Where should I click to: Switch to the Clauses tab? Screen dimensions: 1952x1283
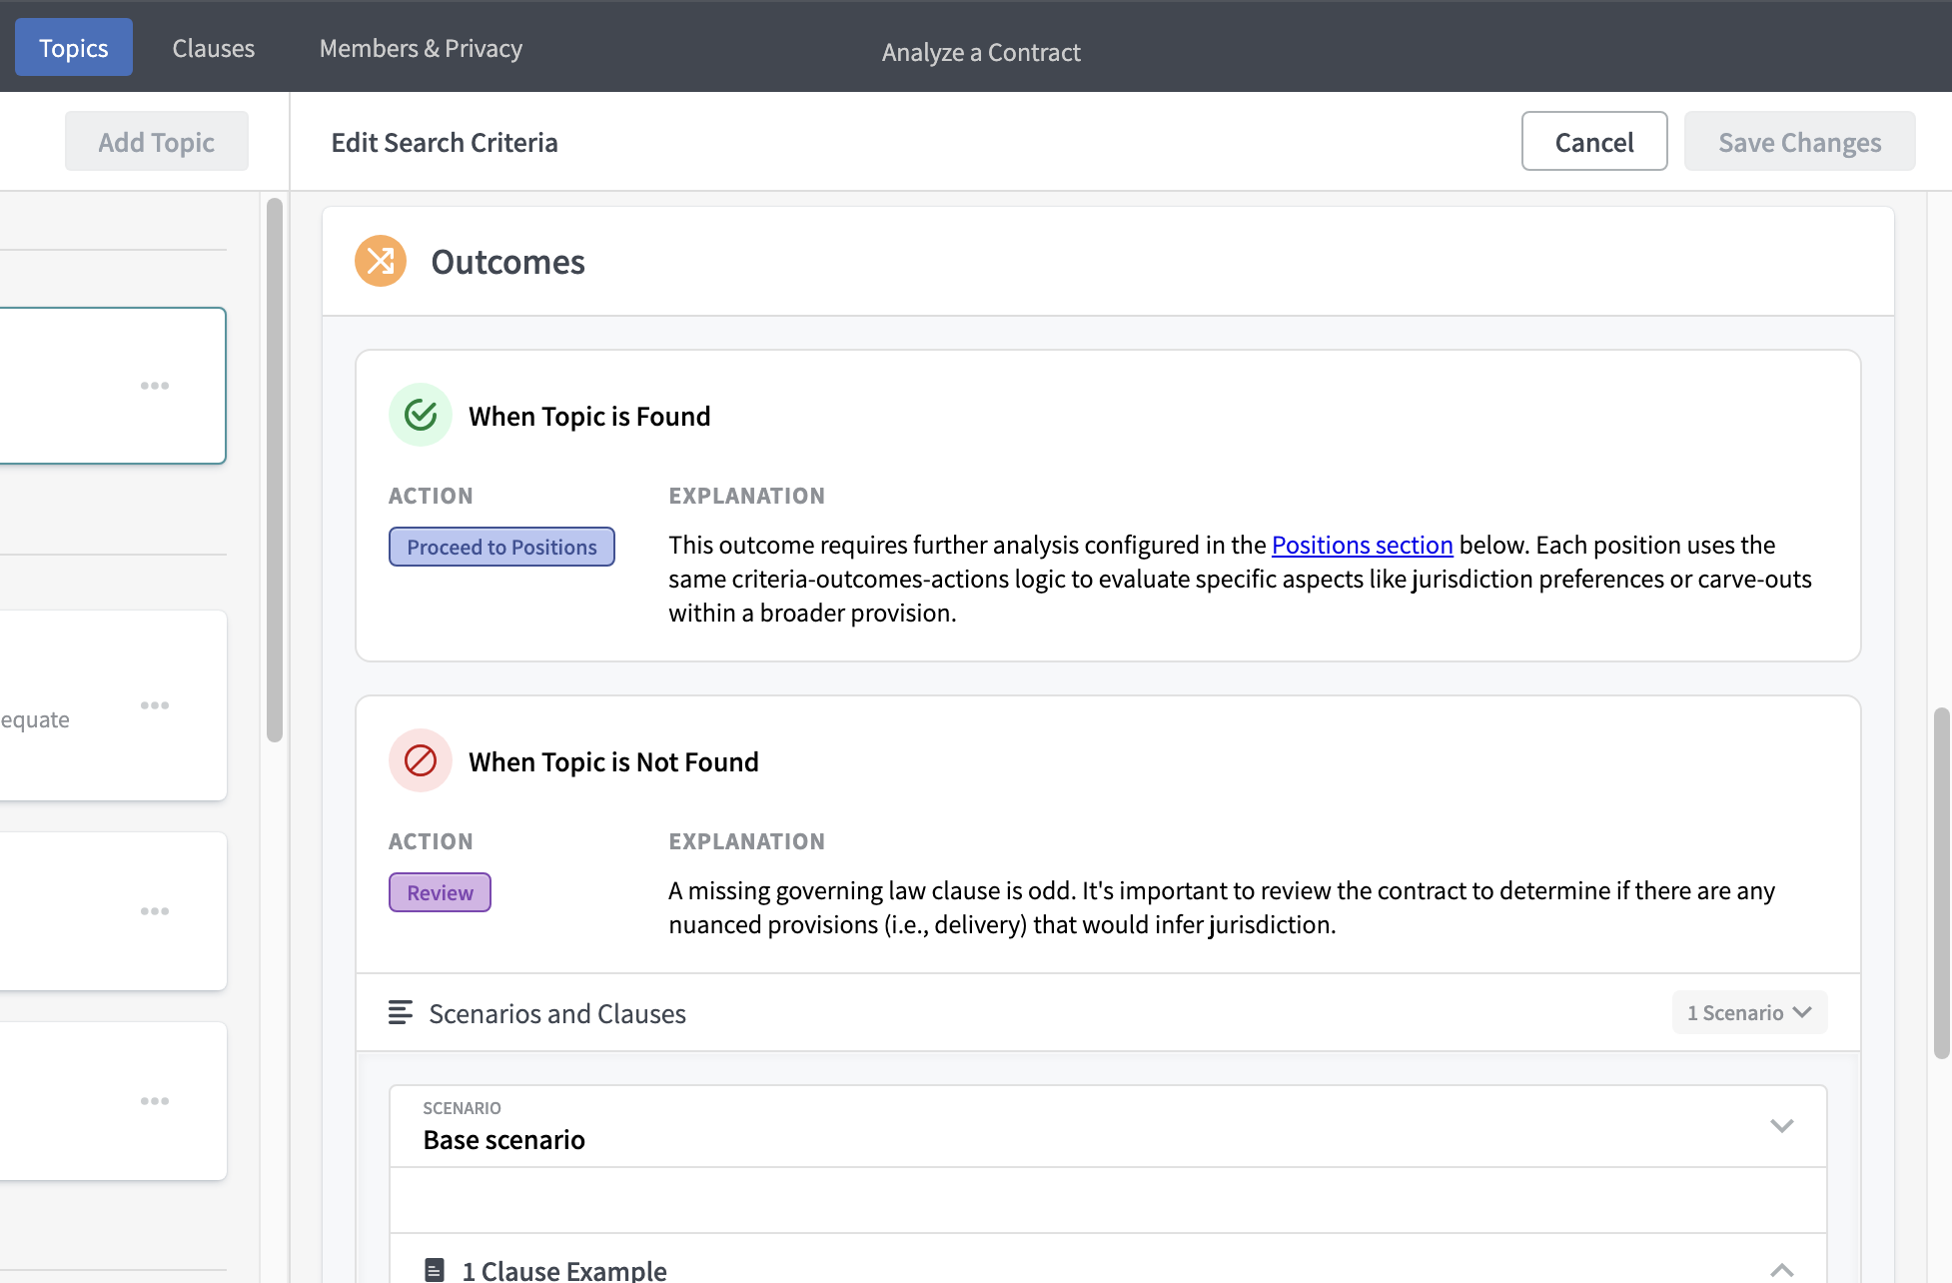(214, 48)
